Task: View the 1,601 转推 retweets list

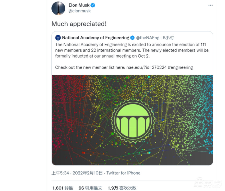Action: click(x=63, y=188)
